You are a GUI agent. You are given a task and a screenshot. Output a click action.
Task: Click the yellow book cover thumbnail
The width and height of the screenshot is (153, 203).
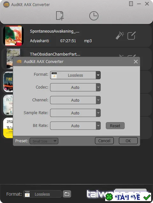click(x=8, y=128)
